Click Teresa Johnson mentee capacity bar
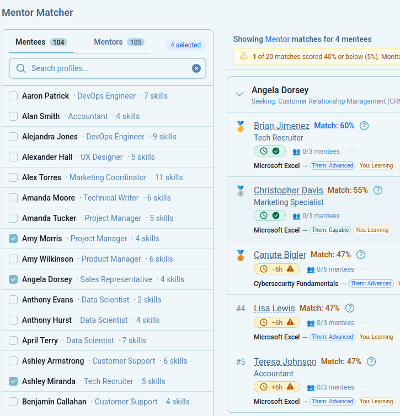400x416 pixels. click(366, 387)
